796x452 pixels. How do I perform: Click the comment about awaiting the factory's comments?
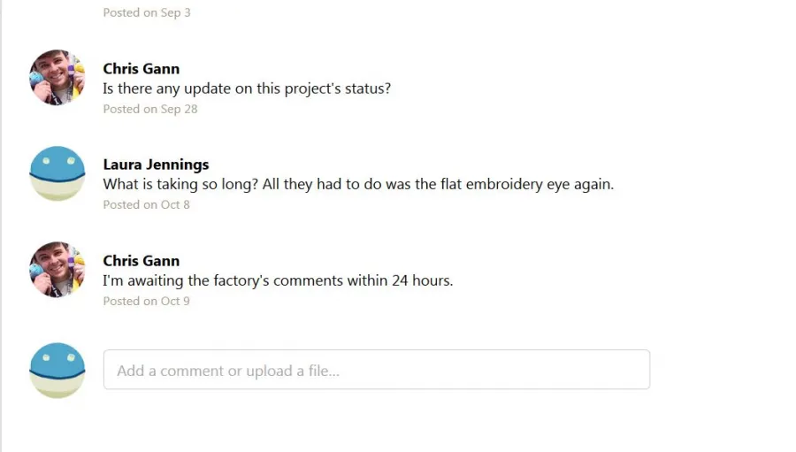(x=278, y=280)
